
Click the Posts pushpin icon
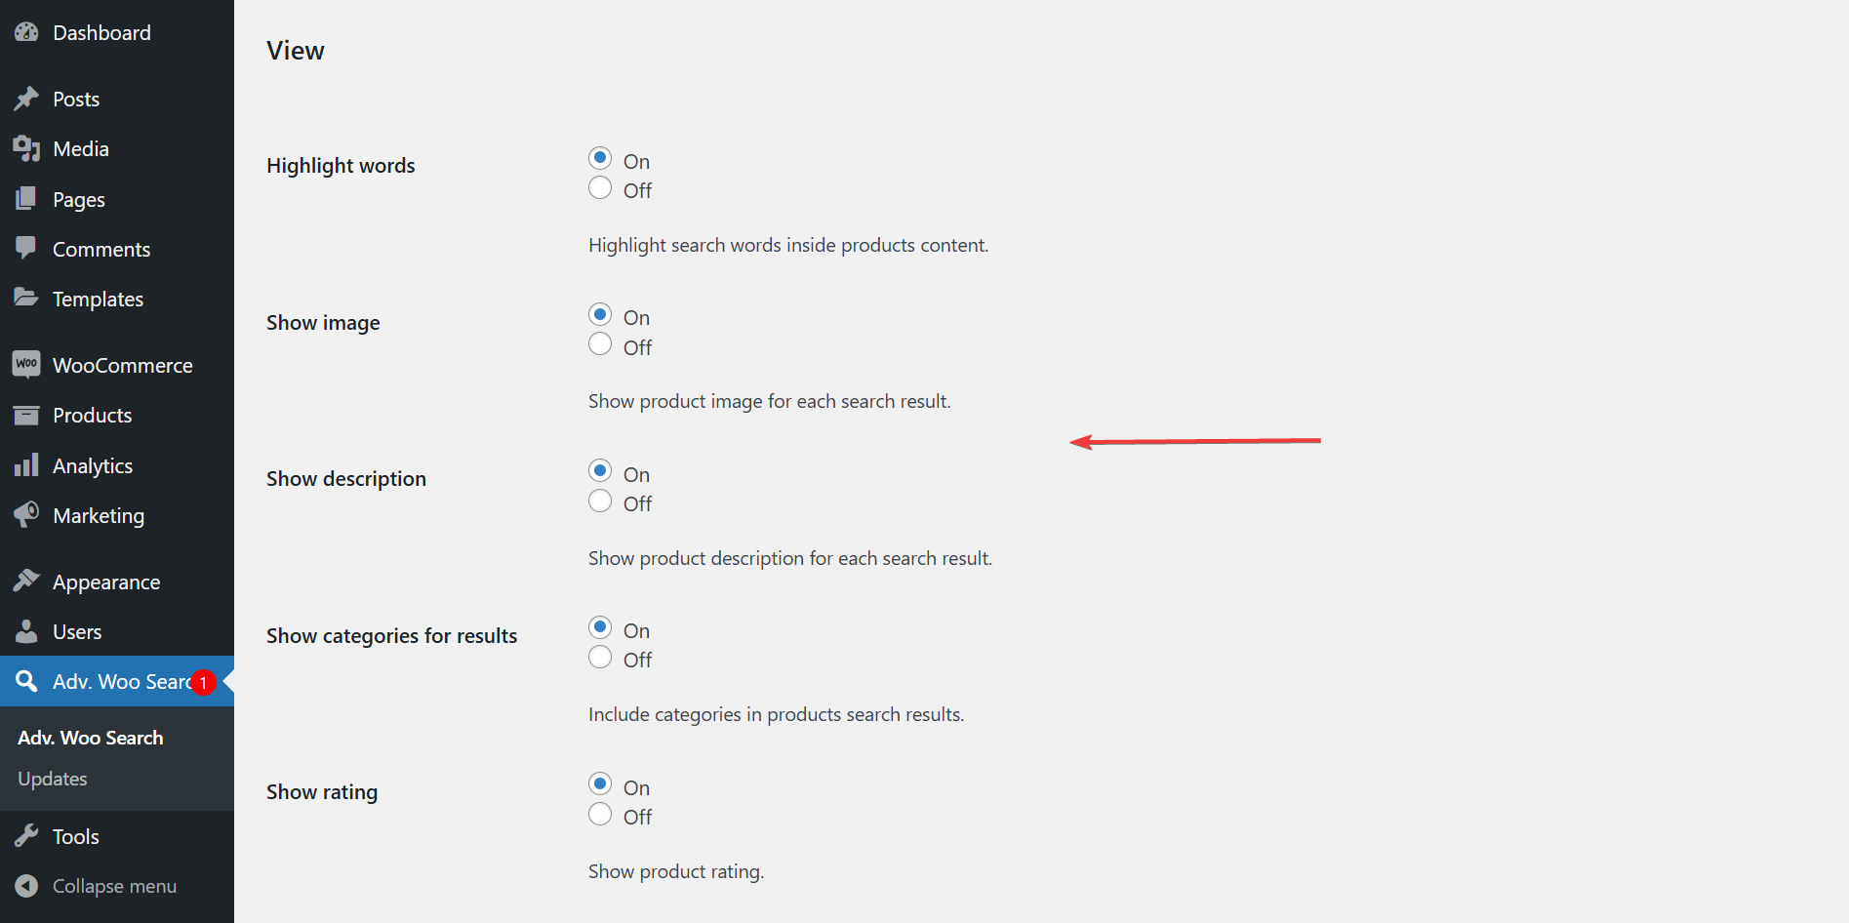[x=26, y=99]
